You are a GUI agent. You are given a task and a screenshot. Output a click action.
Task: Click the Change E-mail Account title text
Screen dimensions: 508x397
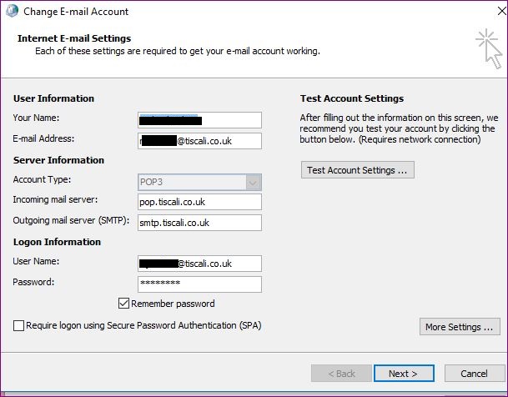coord(76,12)
